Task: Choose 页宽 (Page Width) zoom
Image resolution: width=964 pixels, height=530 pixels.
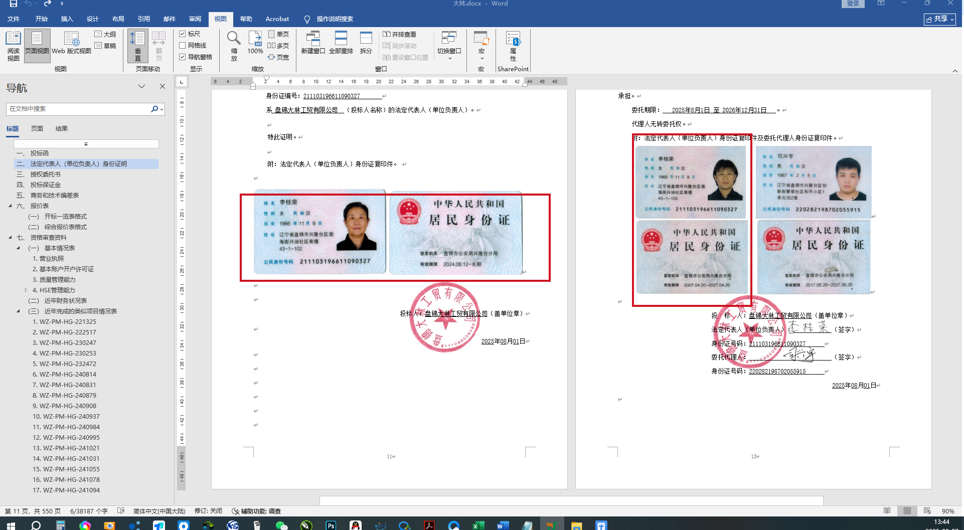Action: [x=278, y=57]
